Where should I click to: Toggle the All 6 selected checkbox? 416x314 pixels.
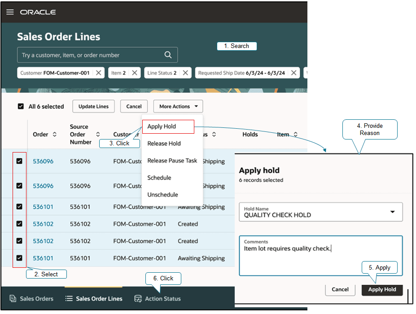[x=21, y=106]
